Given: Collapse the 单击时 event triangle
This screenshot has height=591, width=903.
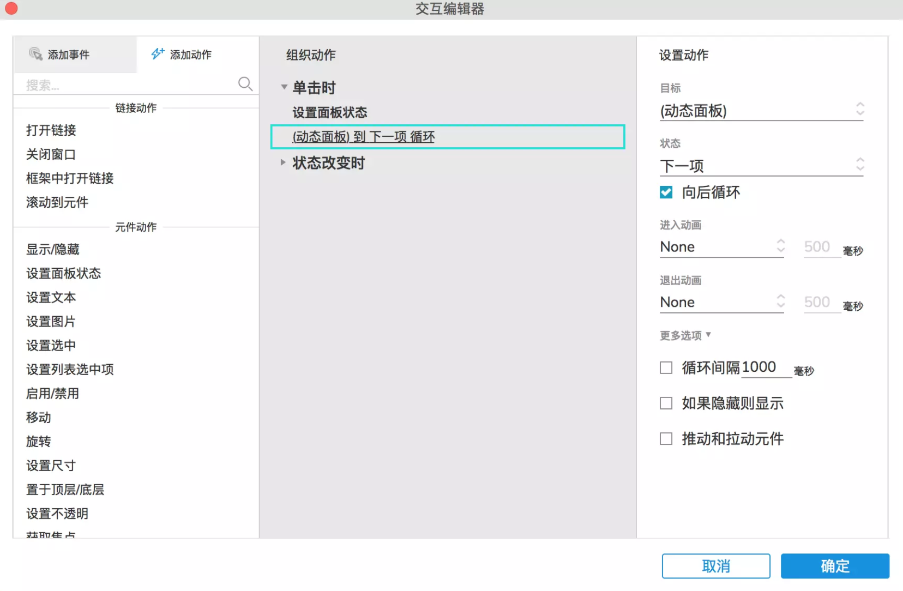Looking at the screenshot, I should 284,87.
